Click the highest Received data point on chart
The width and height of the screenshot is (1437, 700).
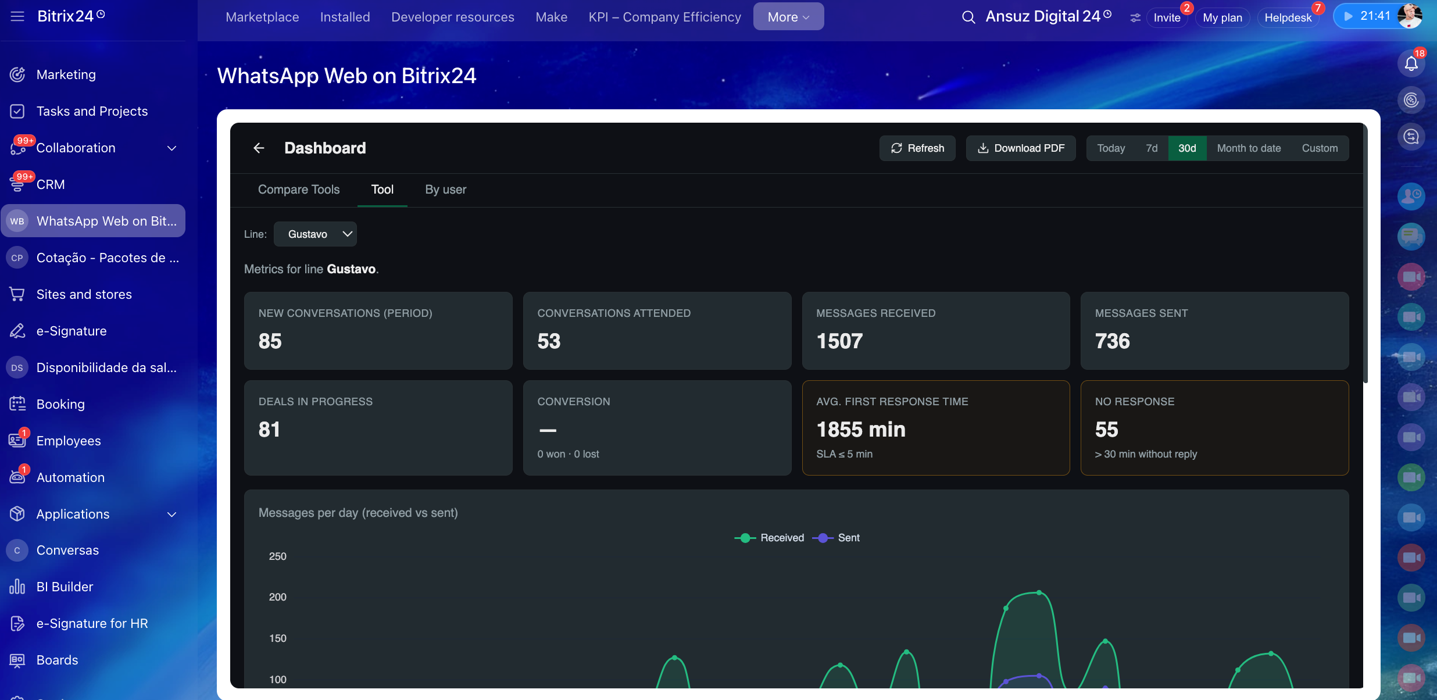click(1039, 592)
